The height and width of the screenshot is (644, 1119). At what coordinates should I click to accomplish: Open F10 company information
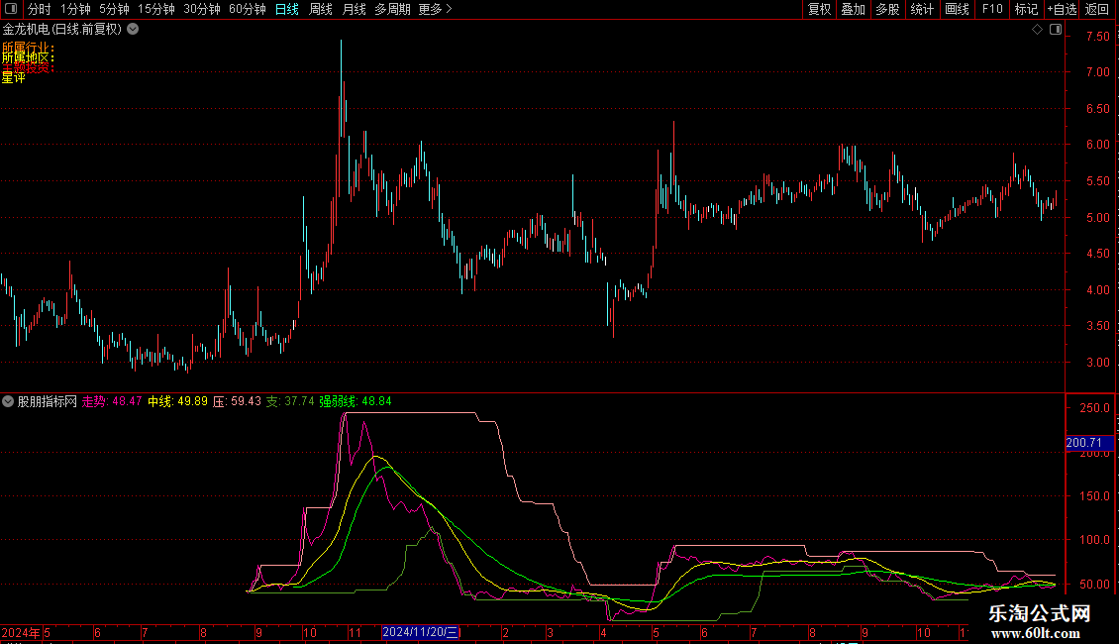[992, 9]
